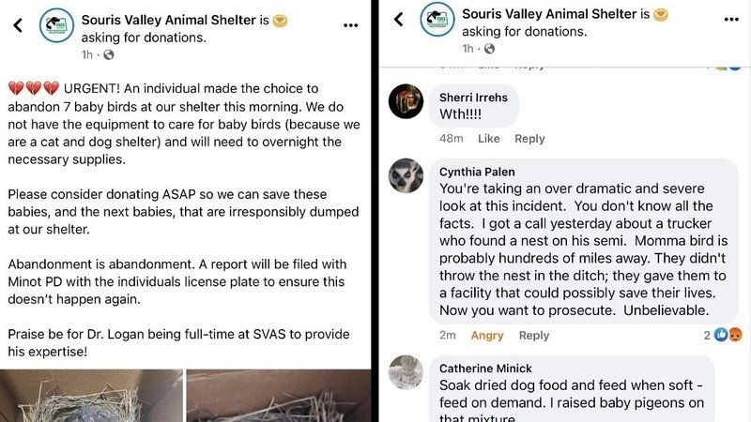This screenshot has width=751, height=422.
Task: Open Sherri Irrehs's profile name link
Action: pos(472,97)
